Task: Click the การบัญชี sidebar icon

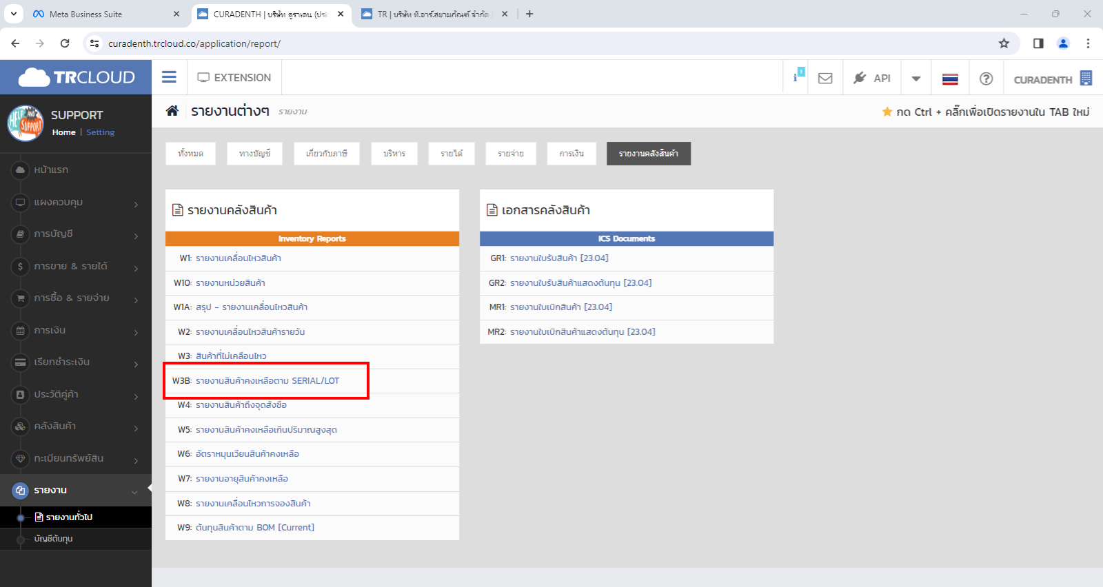Action: (20, 234)
